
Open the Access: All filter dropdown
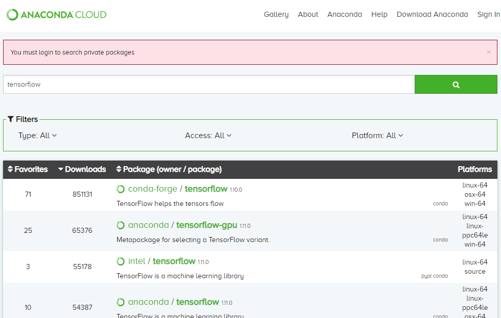tap(208, 136)
